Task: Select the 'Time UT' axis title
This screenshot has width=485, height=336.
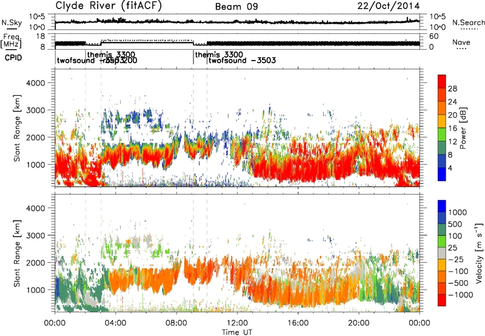Action: pos(237,332)
